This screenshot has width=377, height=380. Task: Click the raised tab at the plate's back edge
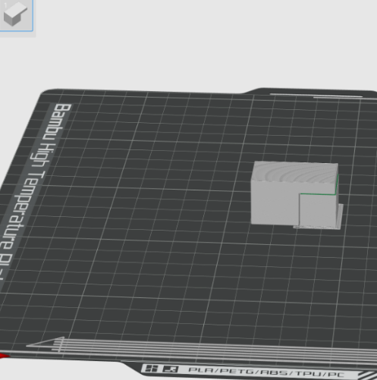point(311,91)
